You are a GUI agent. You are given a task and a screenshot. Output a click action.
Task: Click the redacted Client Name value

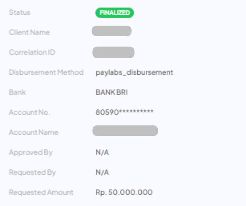(x=112, y=31)
